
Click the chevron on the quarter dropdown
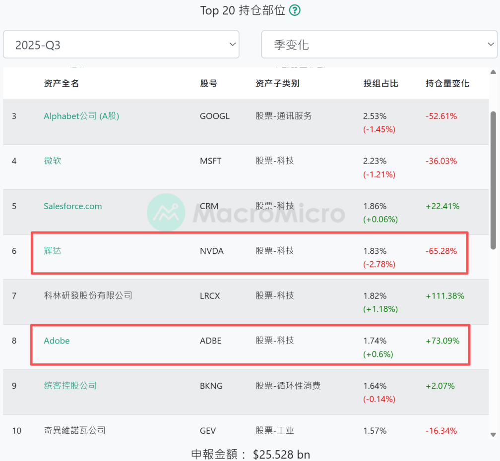coord(232,44)
